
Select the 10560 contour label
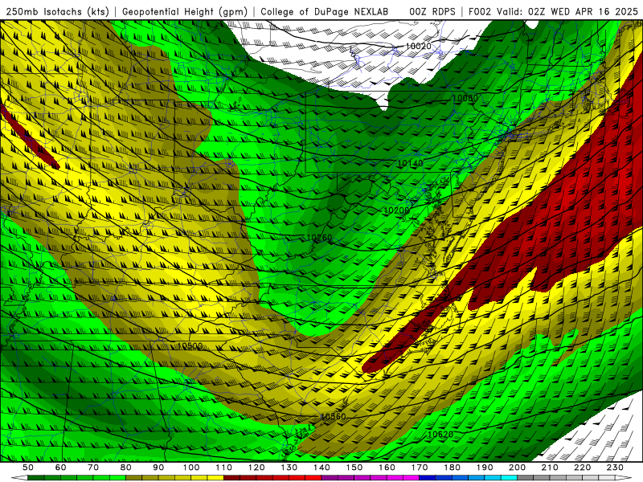[x=333, y=417]
